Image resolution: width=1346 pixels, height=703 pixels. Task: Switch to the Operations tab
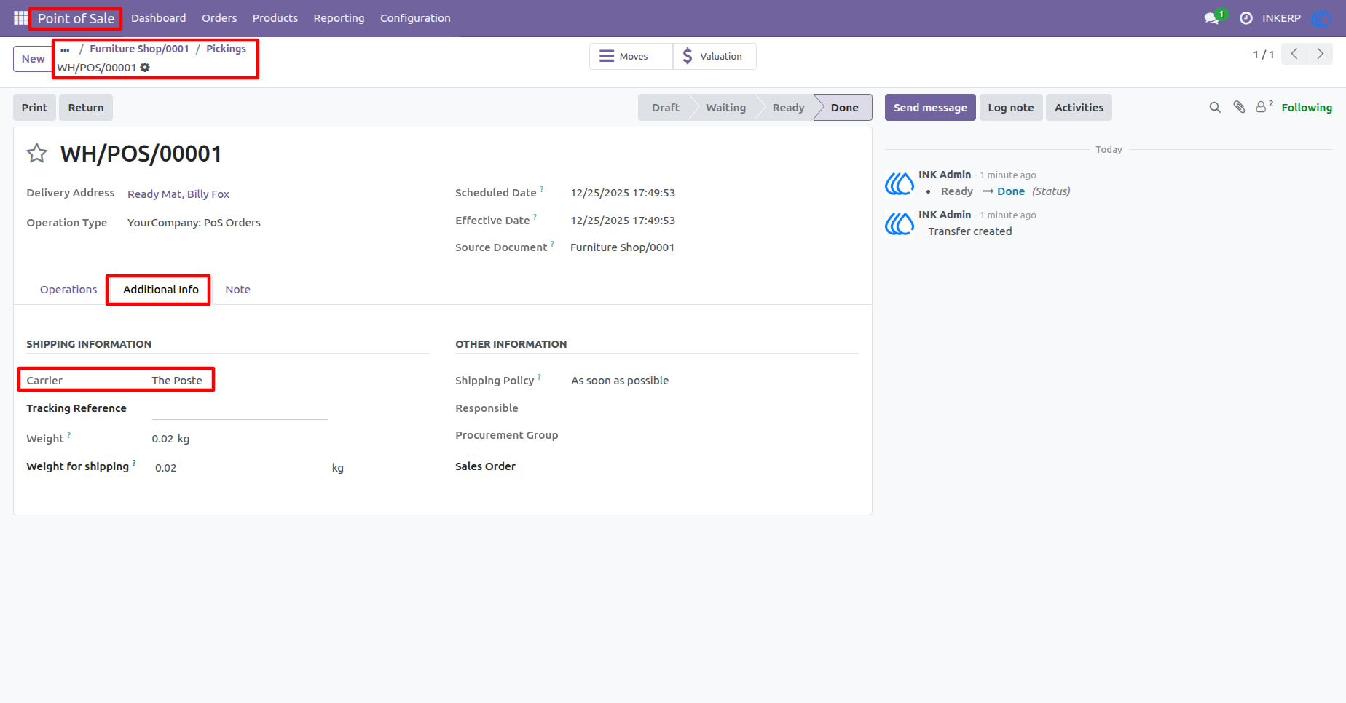[68, 290]
